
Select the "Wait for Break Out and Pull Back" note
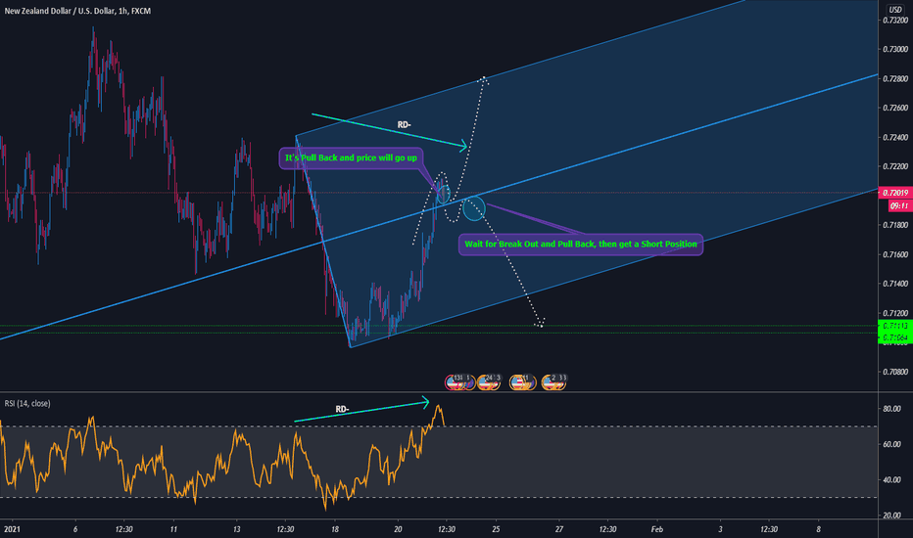click(x=581, y=245)
